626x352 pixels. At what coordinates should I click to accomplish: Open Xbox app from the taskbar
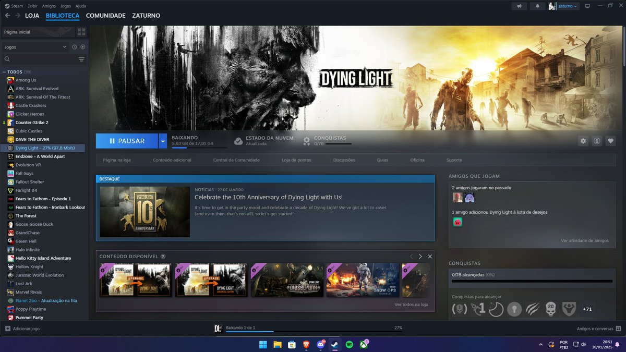(x=364, y=345)
